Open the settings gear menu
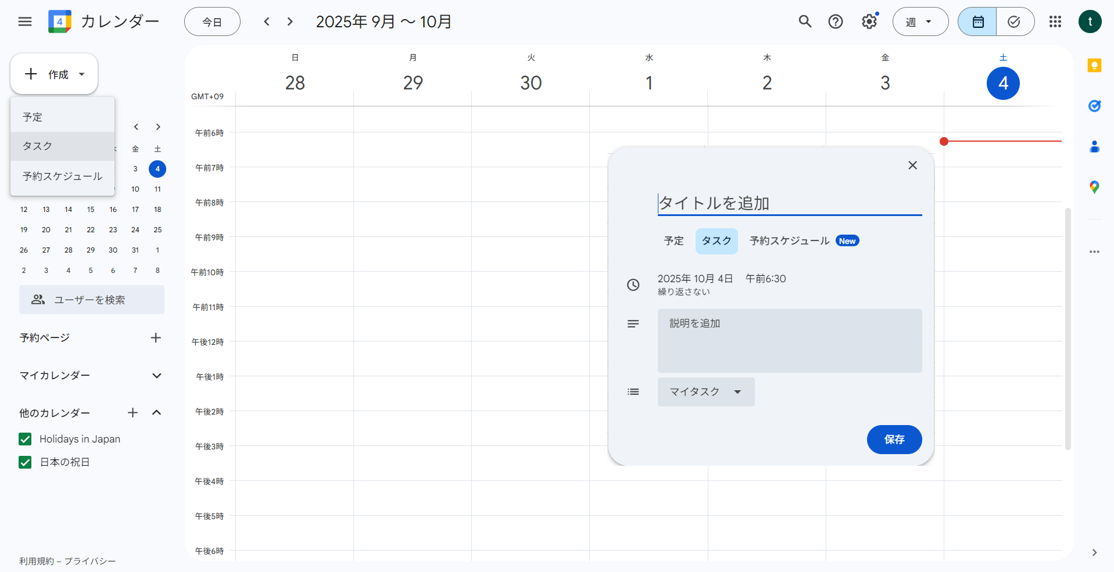 pos(869,21)
